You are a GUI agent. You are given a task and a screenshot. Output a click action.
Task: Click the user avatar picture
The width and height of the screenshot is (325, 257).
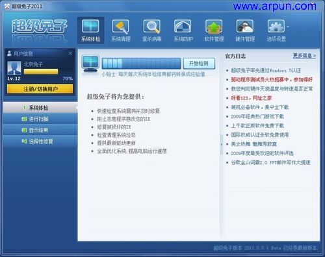click(14, 67)
